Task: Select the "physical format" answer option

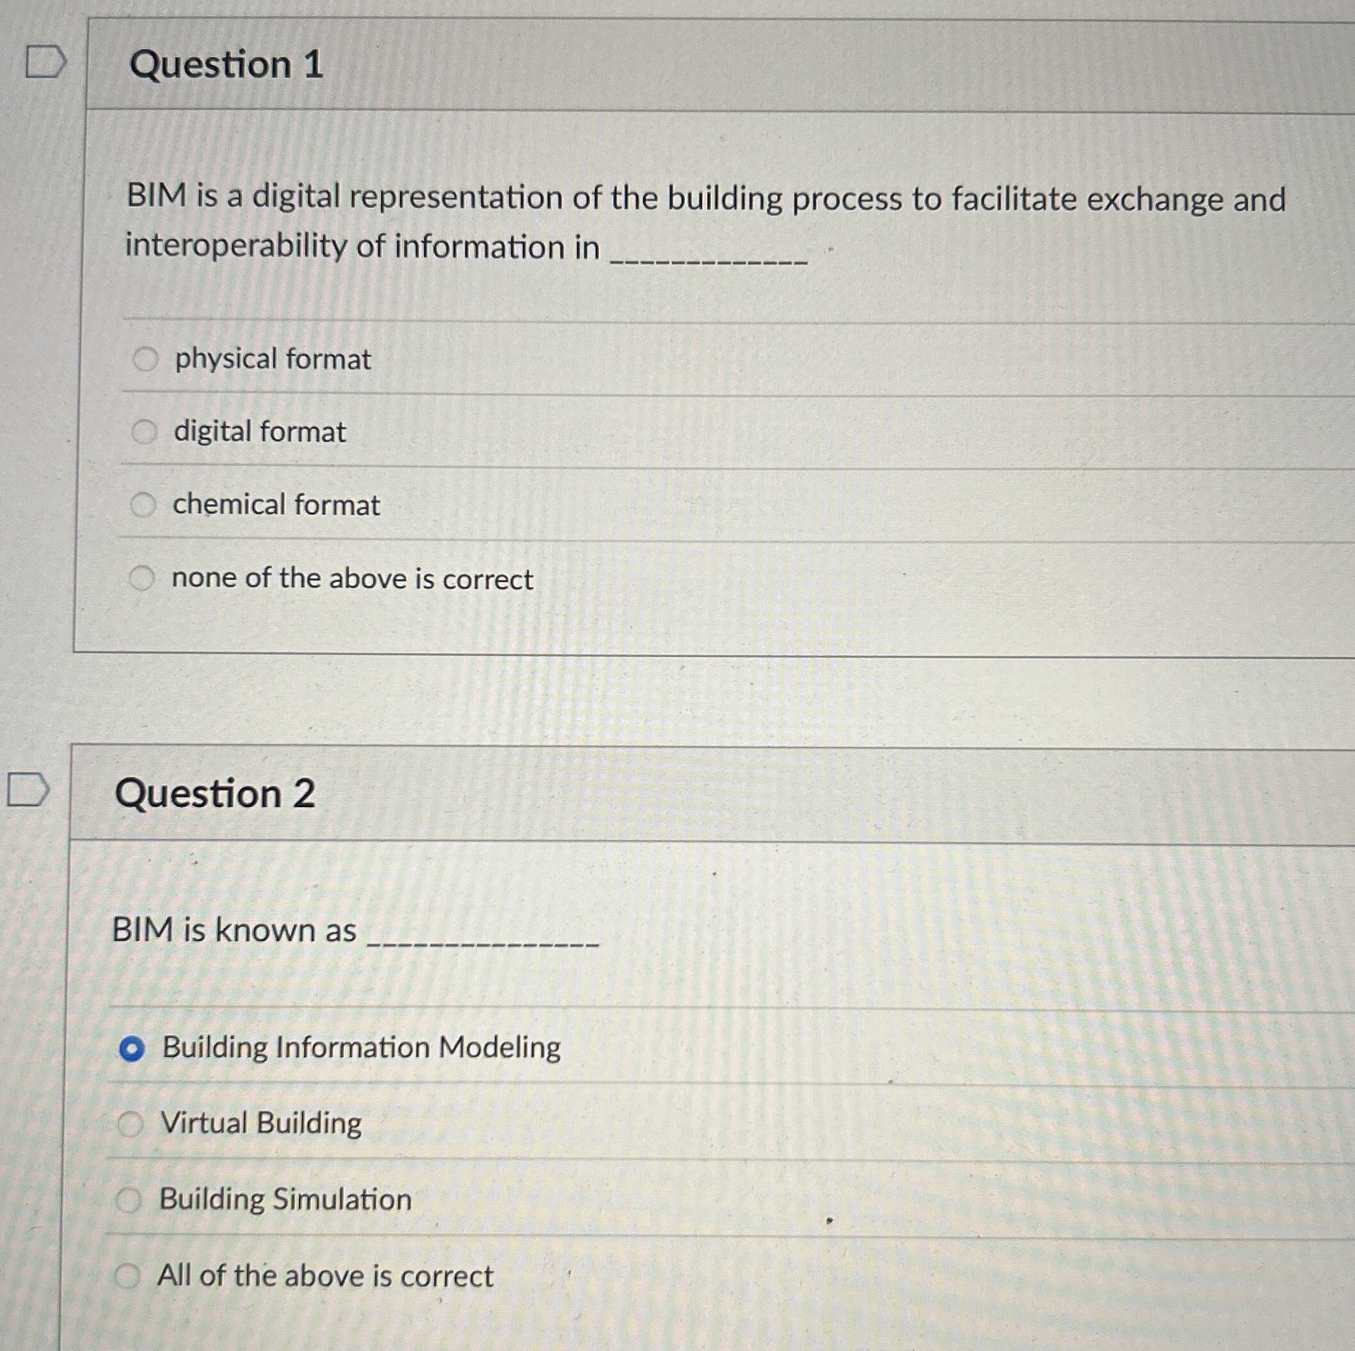Action: pyautogui.click(x=145, y=360)
